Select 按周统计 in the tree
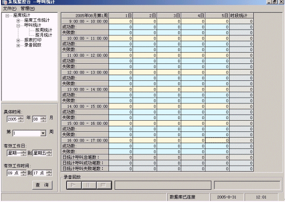The height and width of the screenshot is (202, 285). (x=43, y=30)
